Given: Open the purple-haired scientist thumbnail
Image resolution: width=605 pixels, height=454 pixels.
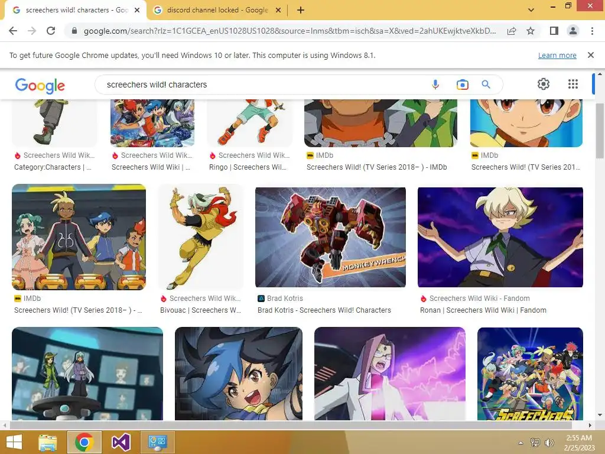Looking at the screenshot, I should (x=390, y=374).
